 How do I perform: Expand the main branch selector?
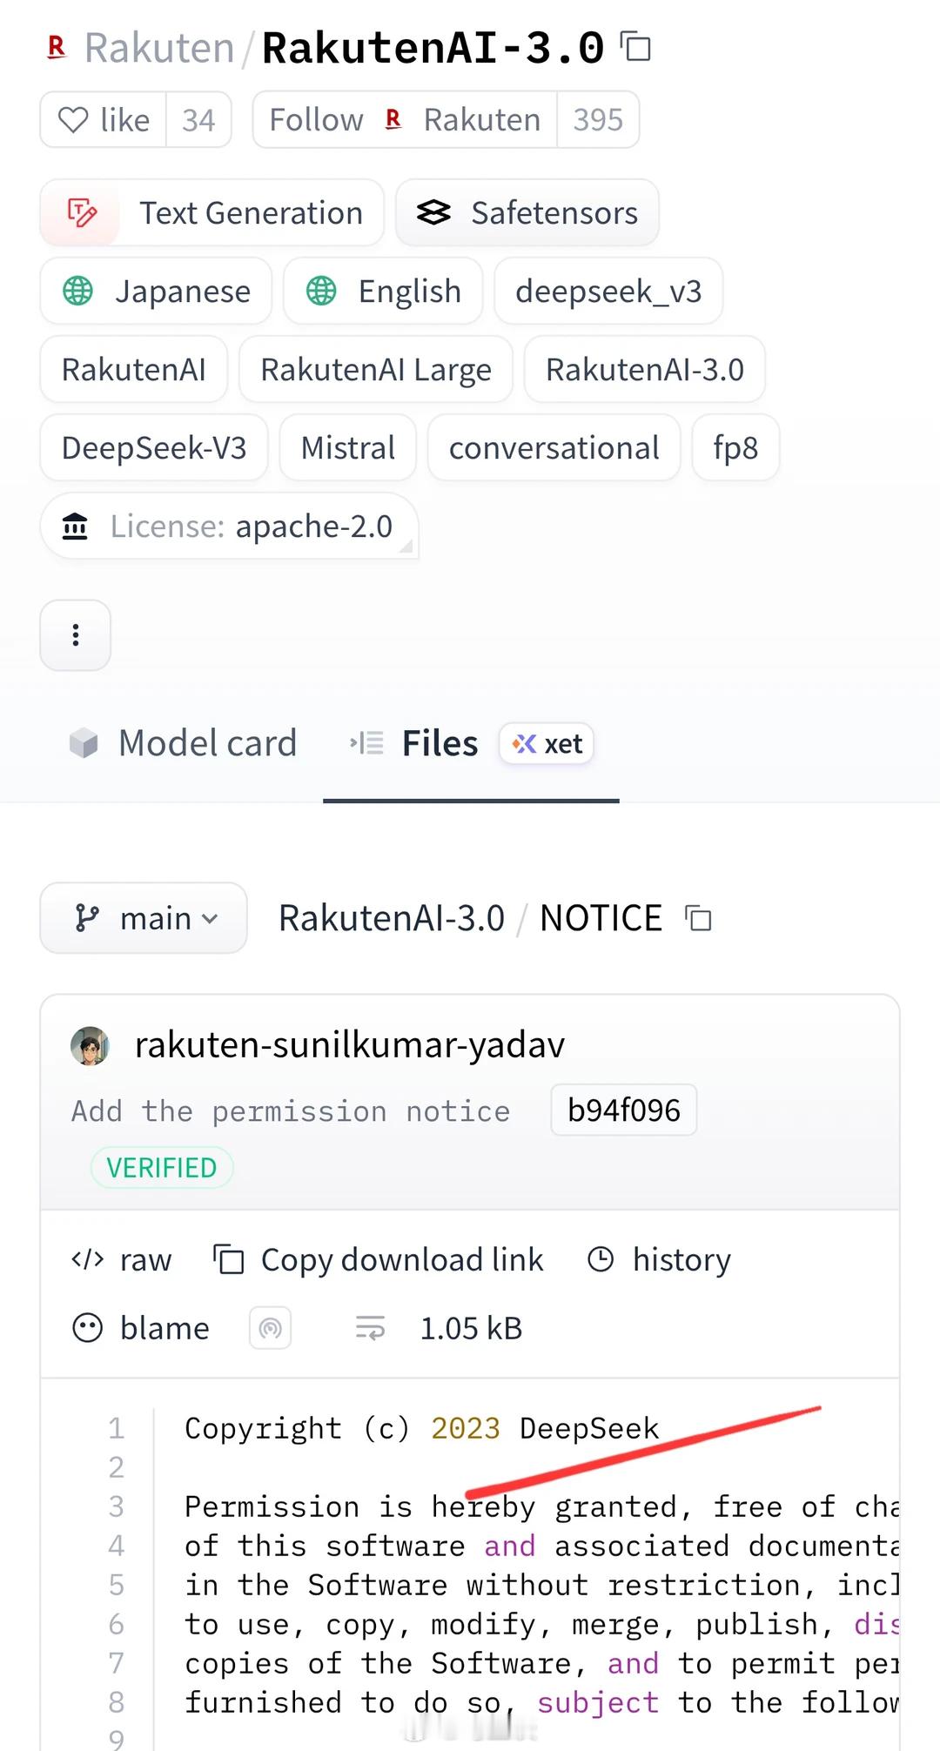(x=144, y=918)
